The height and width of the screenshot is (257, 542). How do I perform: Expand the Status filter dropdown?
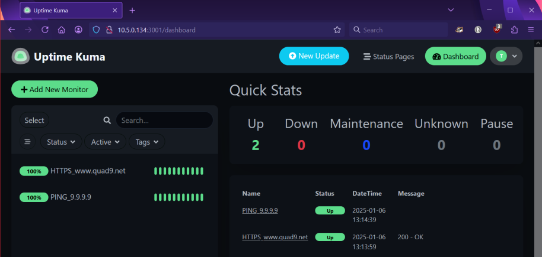pos(61,142)
